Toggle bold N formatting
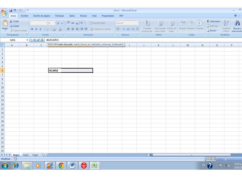Screen dimensions: 242x181 [x=32, y=29]
